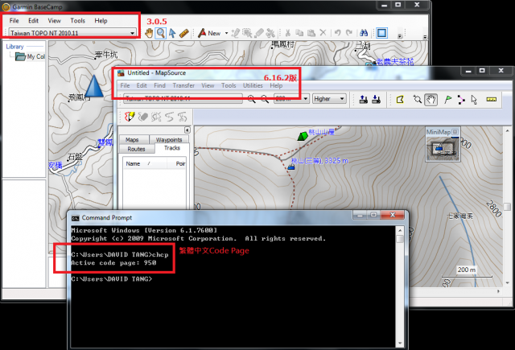
Task: Select the Zoom tool in MapSource toolbar
Action: pos(417,99)
